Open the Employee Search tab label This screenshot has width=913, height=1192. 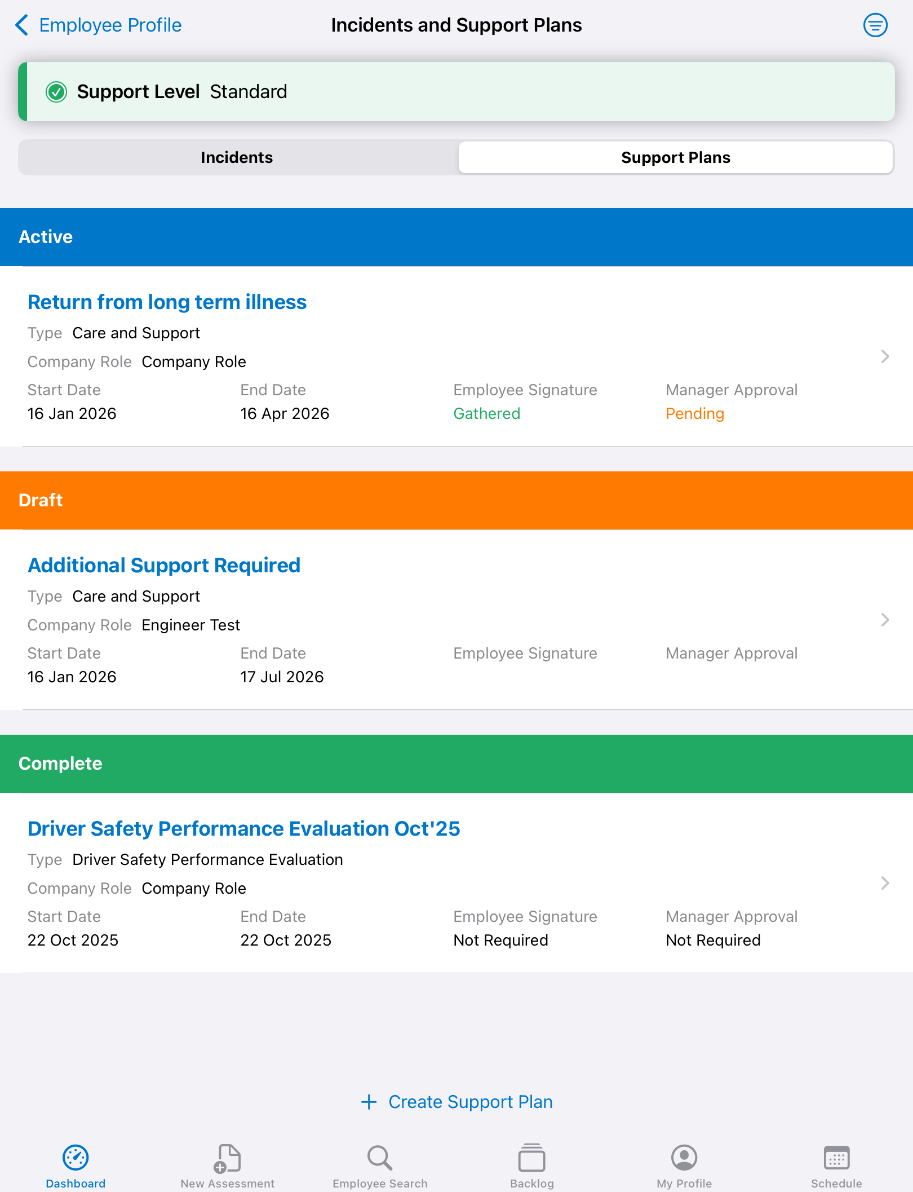[x=380, y=1184]
